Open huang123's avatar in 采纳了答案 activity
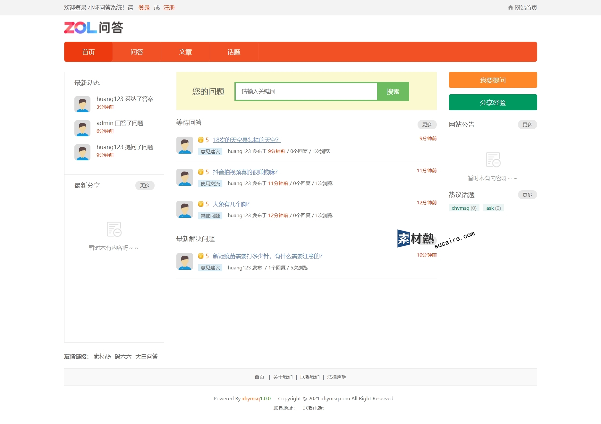Viewport: 601px width, 424px height. click(82, 104)
